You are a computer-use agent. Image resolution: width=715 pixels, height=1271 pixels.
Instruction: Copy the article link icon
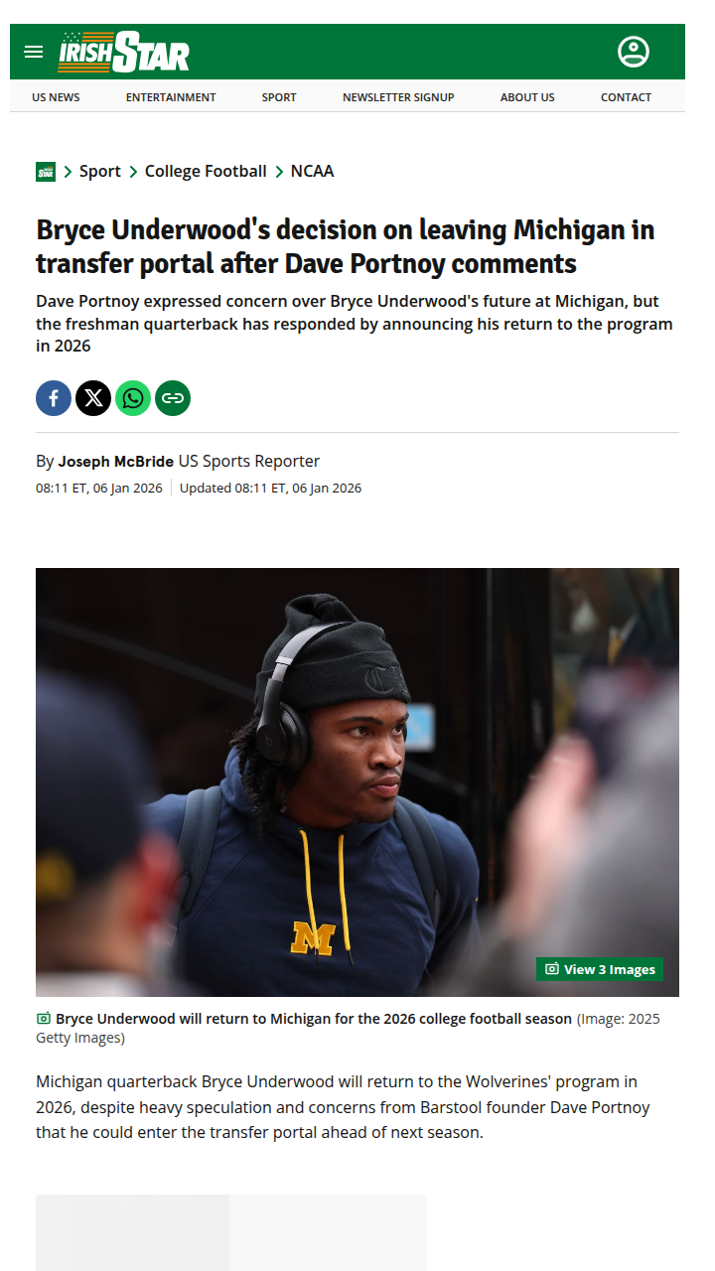pyautogui.click(x=173, y=398)
